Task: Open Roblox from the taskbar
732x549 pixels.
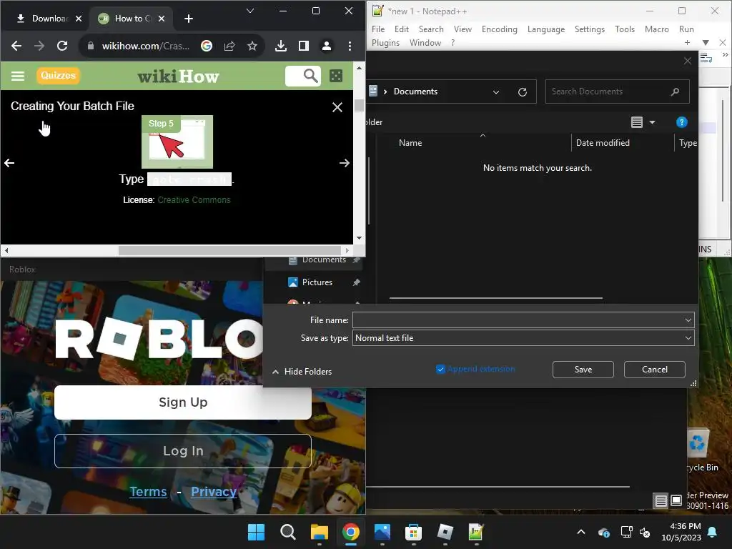Action: 445,532
